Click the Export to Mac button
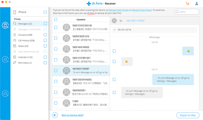 click(x=188, y=115)
